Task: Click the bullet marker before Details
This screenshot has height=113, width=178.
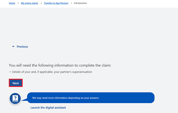Action: tap(10, 72)
